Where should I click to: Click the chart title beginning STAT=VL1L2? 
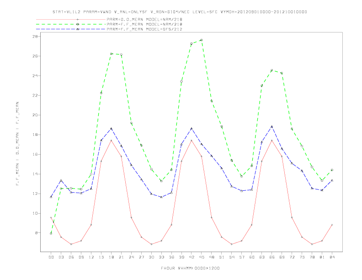coord(180,12)
